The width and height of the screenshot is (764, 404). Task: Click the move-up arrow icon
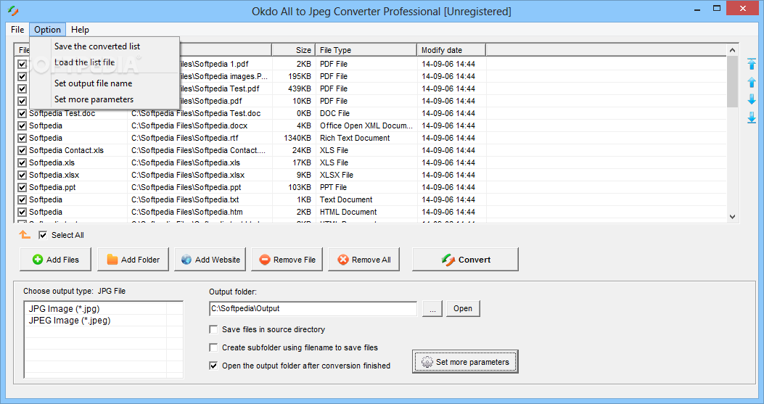coord(752,83)
